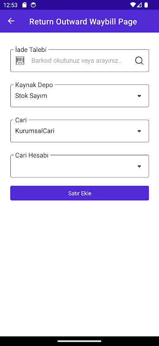Tap the cellular signal icon
This screenshot has width=159, height=346.
click(140, 5)
